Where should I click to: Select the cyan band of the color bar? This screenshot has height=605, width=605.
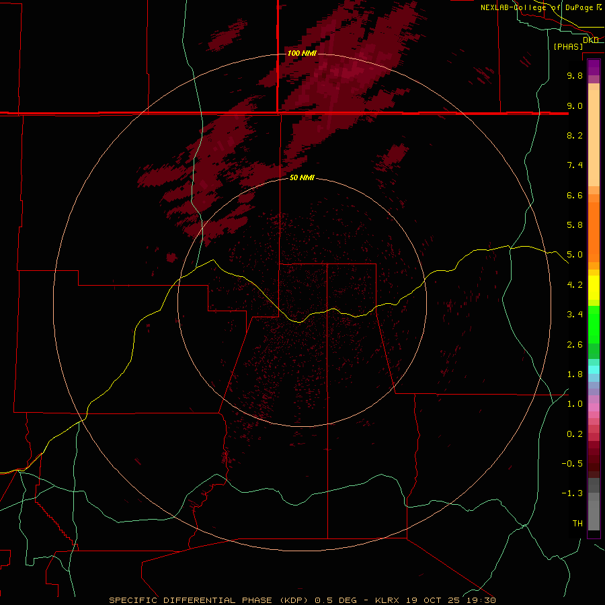click(x=594, y=370)
